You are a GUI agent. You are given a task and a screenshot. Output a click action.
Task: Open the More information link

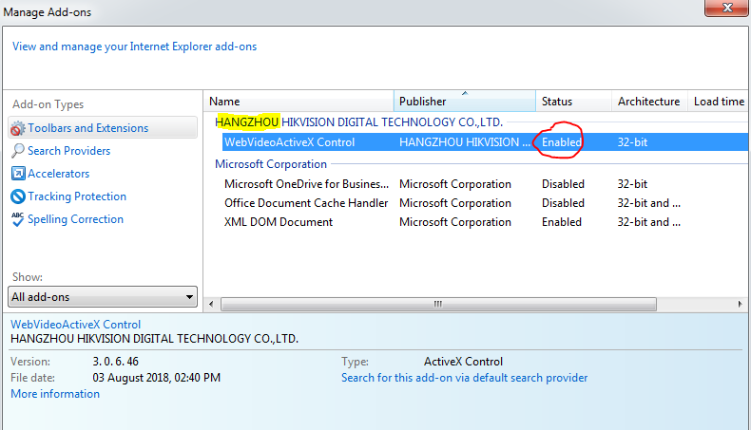coord(55,394)
